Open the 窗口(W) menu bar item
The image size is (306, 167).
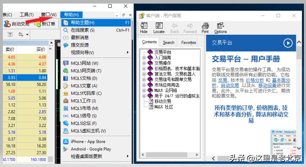point(49,15)
